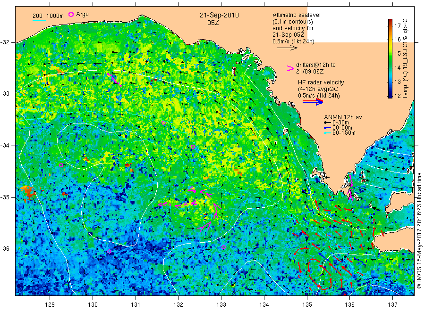Click the '(0.1m contours)' text

(293, 22)
